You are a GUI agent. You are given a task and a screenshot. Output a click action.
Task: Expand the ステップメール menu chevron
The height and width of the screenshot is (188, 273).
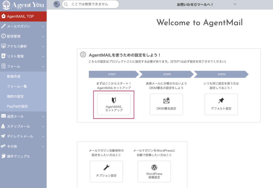(43, 126)
